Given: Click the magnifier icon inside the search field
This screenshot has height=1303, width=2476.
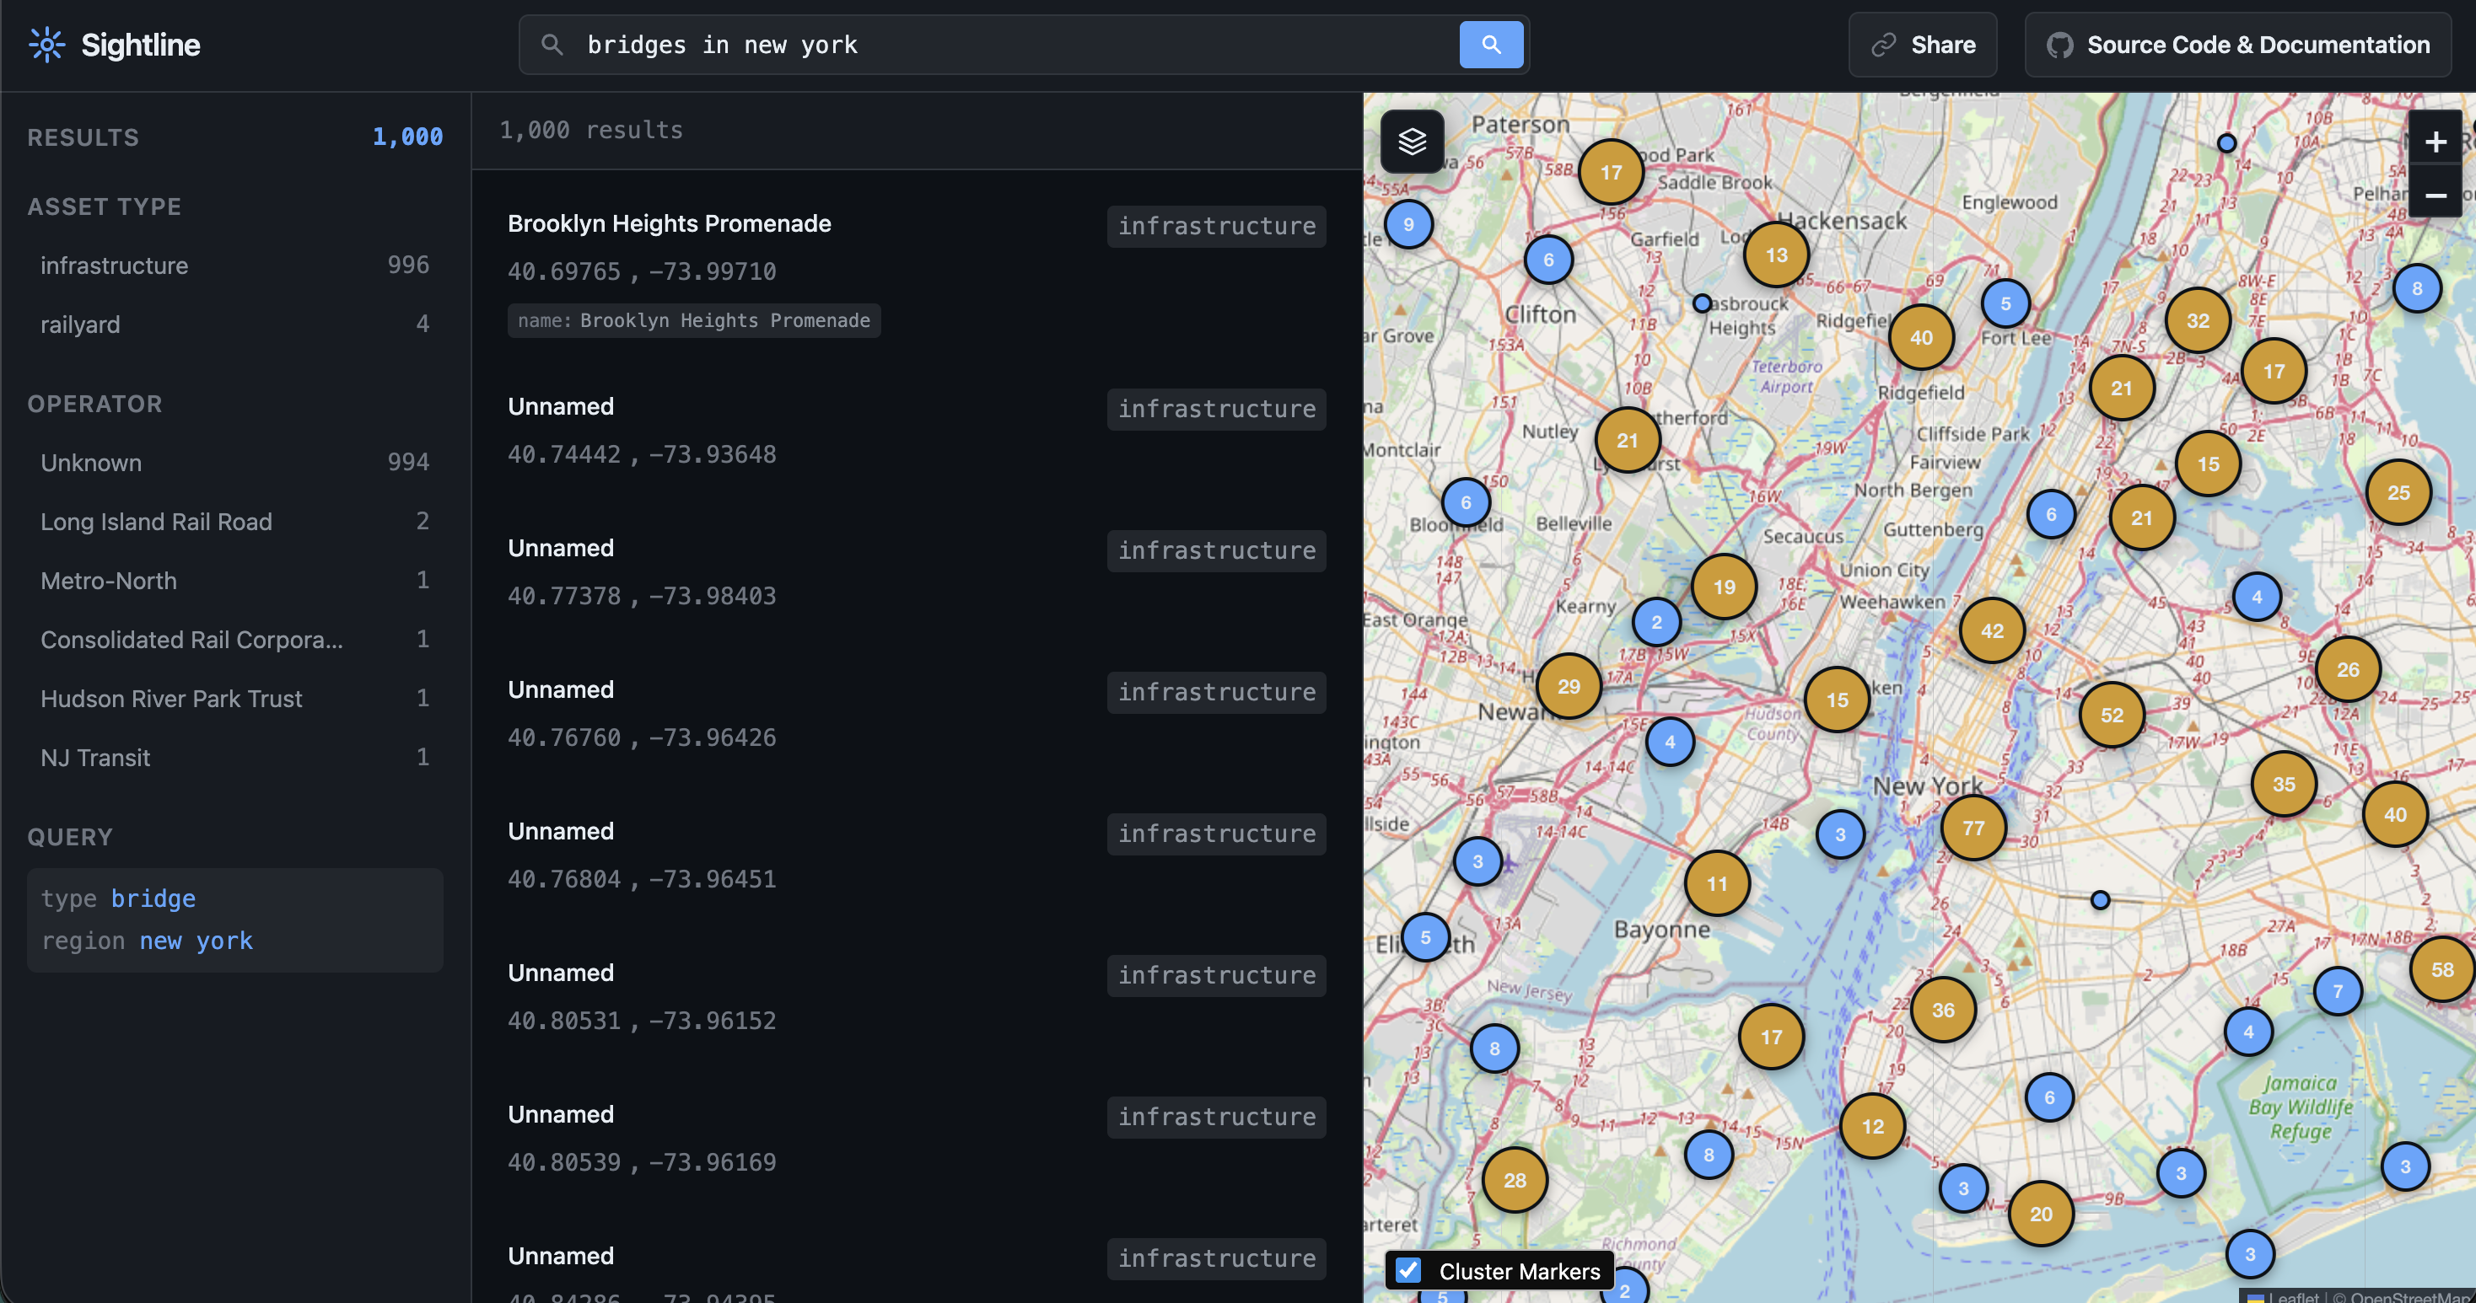Looking at the screenshot, I should click(x=552, y=44).
